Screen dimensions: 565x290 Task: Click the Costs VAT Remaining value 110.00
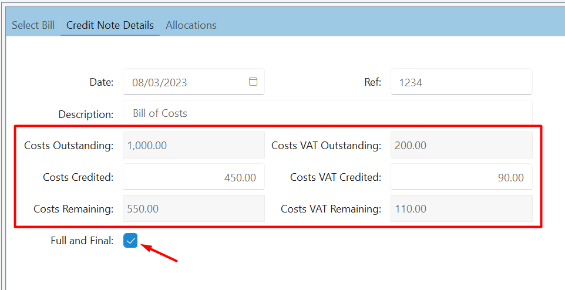(x=462, y=208)
